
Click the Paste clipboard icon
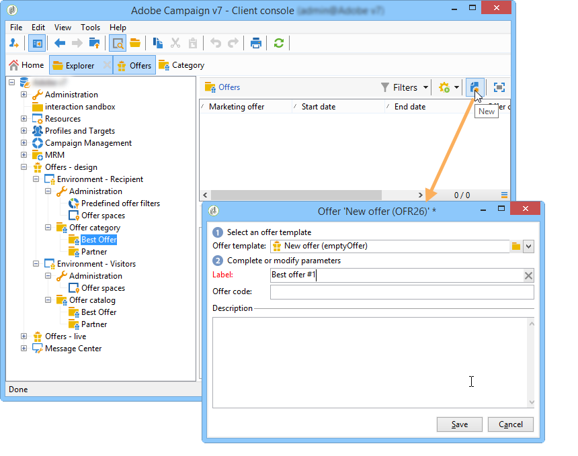[x=193, y=43]
